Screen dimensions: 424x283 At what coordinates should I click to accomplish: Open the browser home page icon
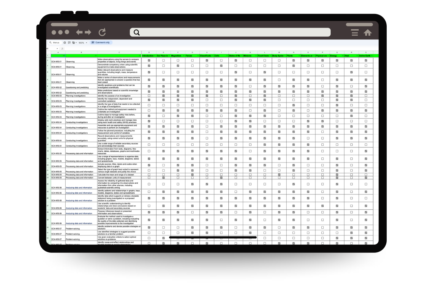coord(367,33)
